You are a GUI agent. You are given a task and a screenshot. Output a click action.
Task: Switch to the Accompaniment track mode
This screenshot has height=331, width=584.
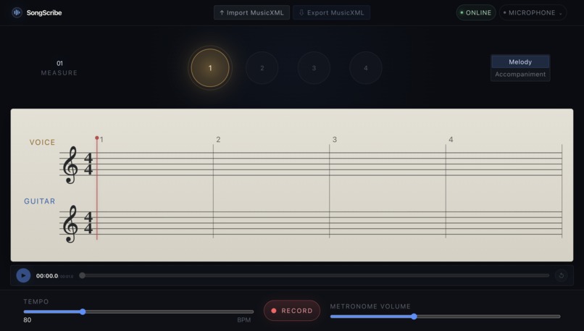pos(520,74)
